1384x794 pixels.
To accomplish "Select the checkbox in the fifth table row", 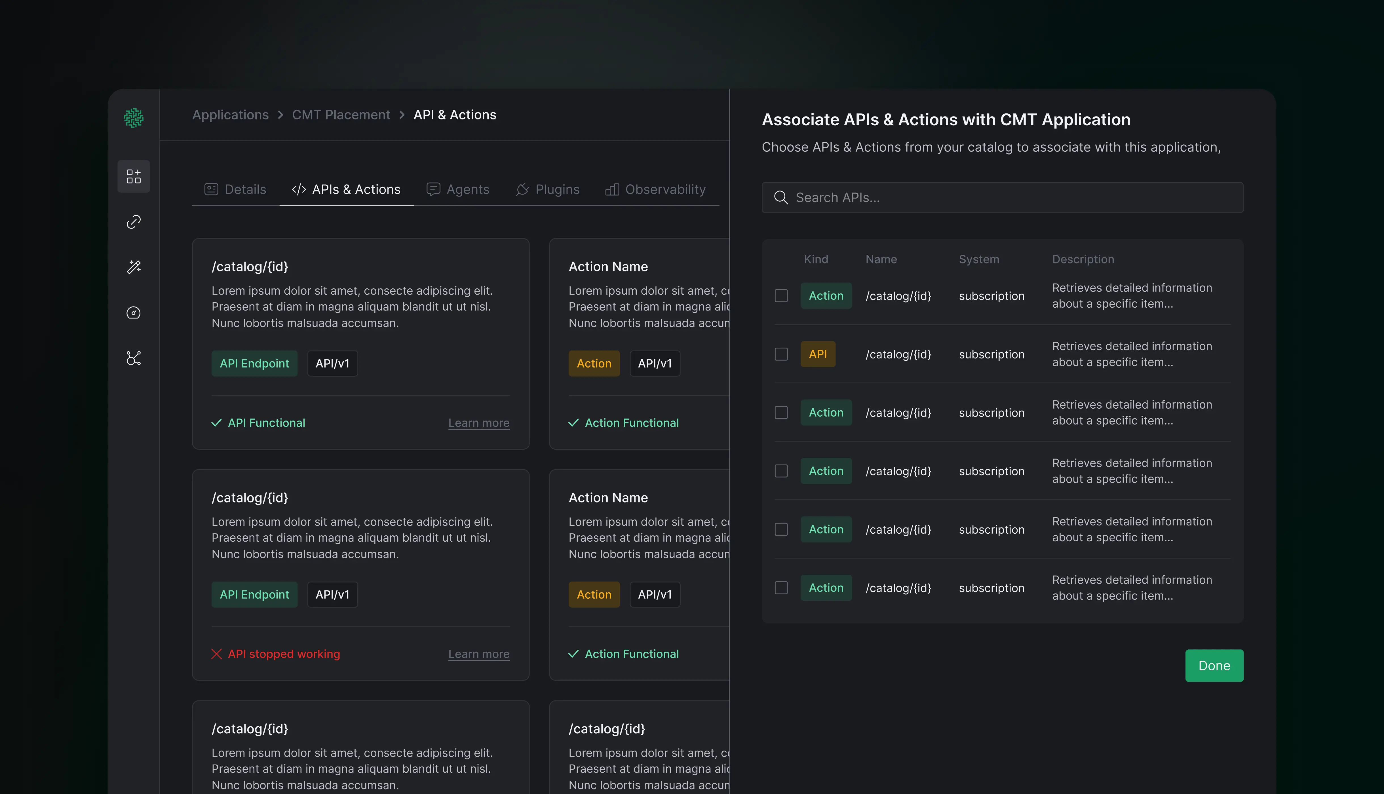I will click(781, 529).
